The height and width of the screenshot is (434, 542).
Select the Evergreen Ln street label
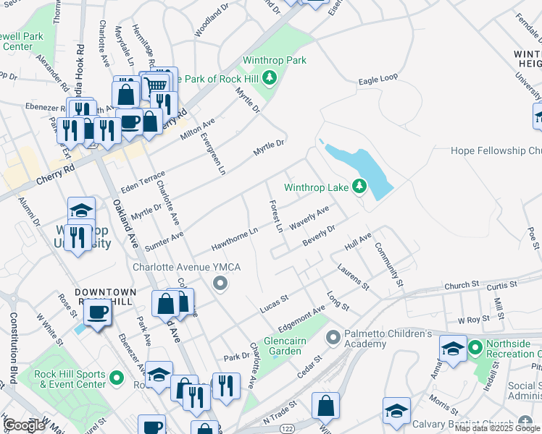[213, 153]
